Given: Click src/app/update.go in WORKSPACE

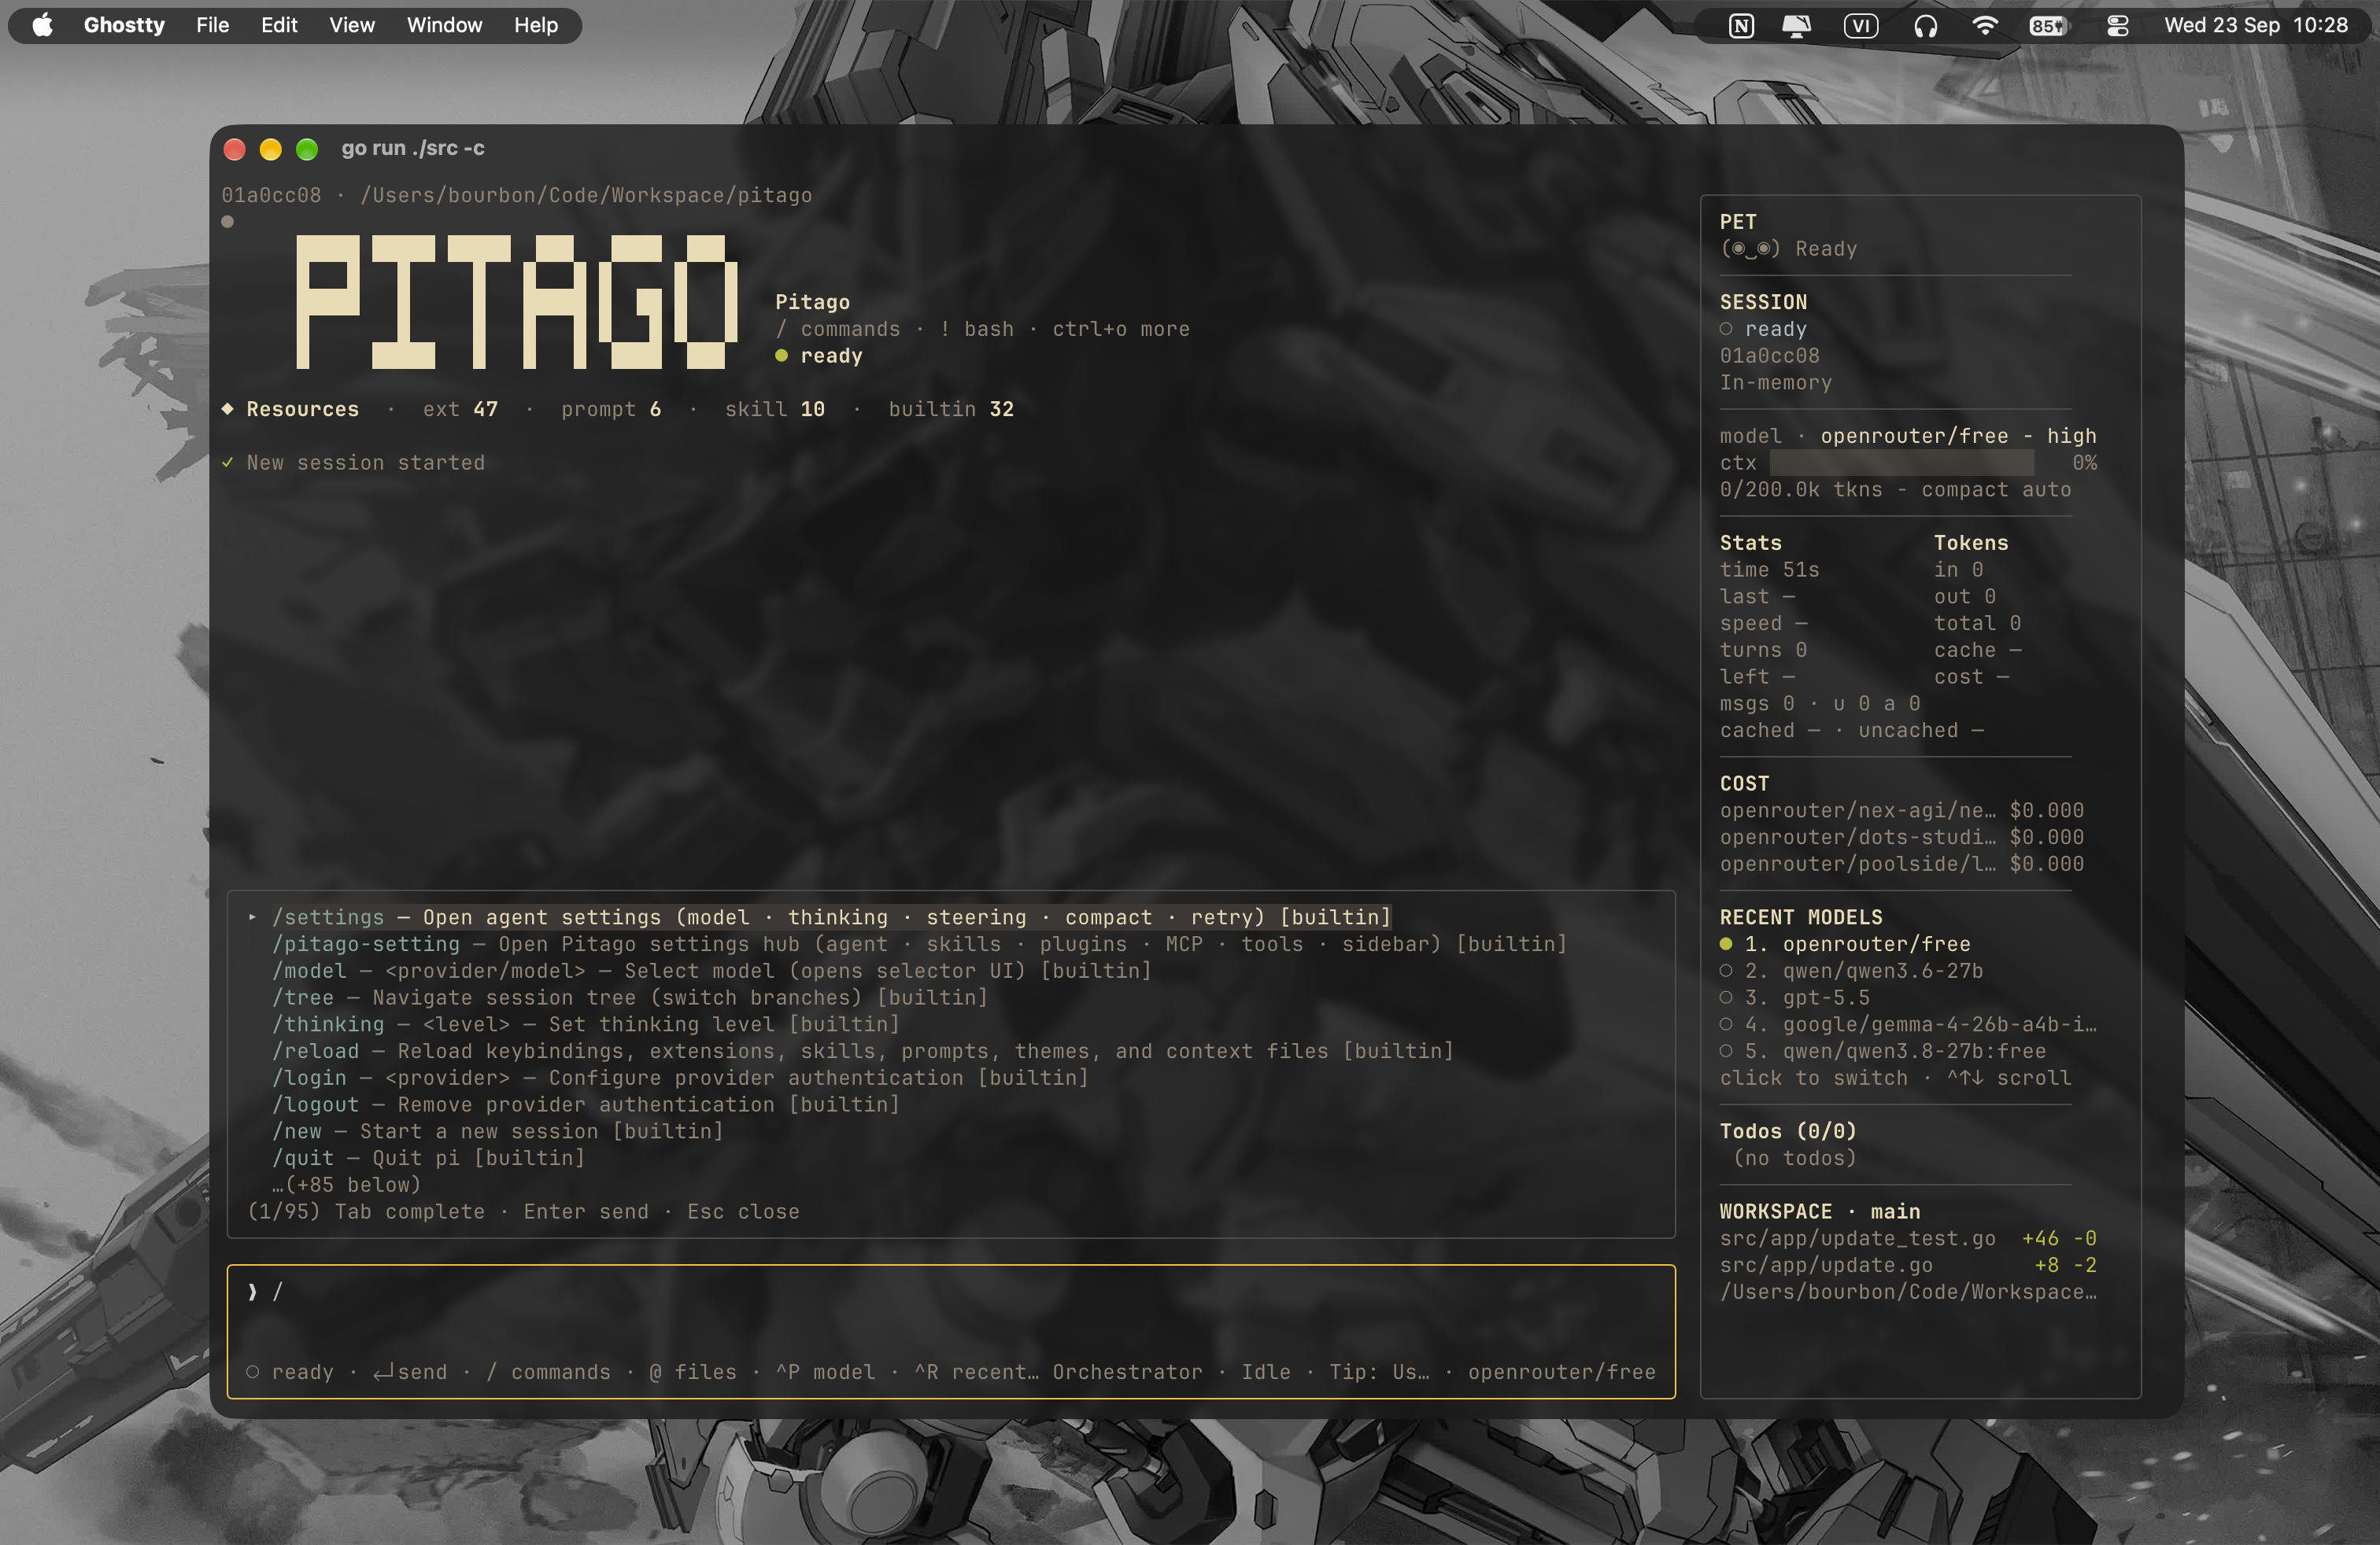Looking at the screenshot, I should coord(1826,1265).
